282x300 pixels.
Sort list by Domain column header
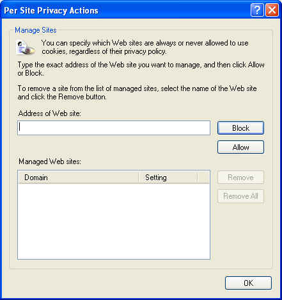tap(79, 178)
